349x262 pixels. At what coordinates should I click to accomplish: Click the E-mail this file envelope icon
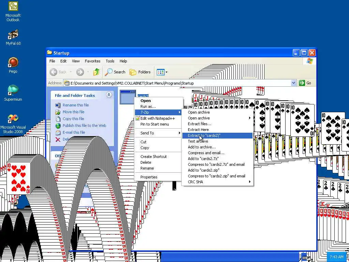58,133
